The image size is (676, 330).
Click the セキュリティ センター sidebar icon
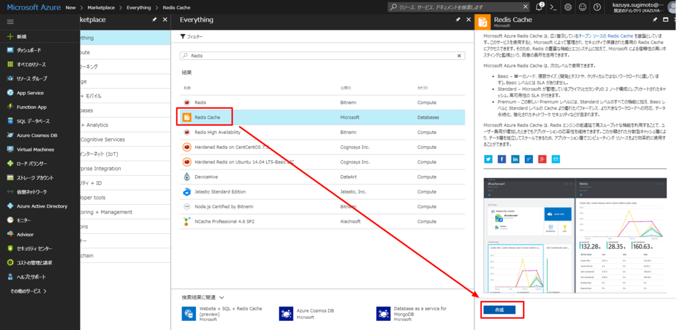click(x=11, y=249)
